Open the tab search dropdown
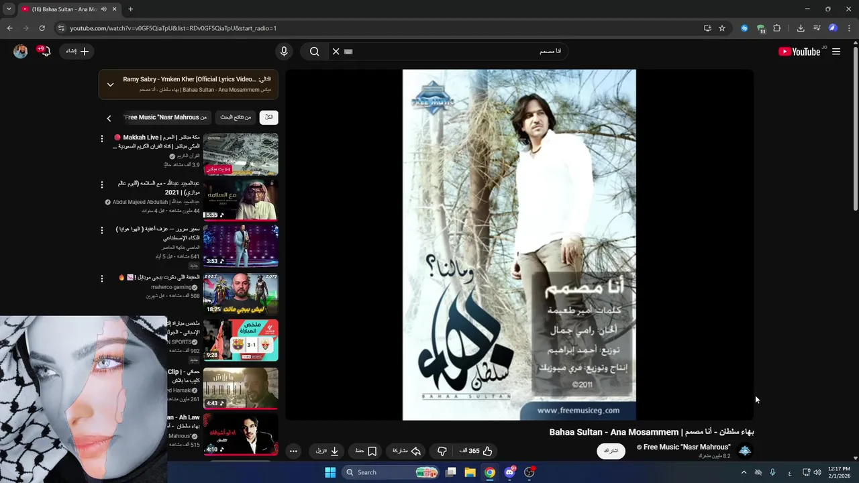Viewport: 859px width, 483px height. point(9,9)
